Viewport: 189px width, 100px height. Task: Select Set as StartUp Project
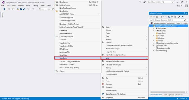coord(124,65)
